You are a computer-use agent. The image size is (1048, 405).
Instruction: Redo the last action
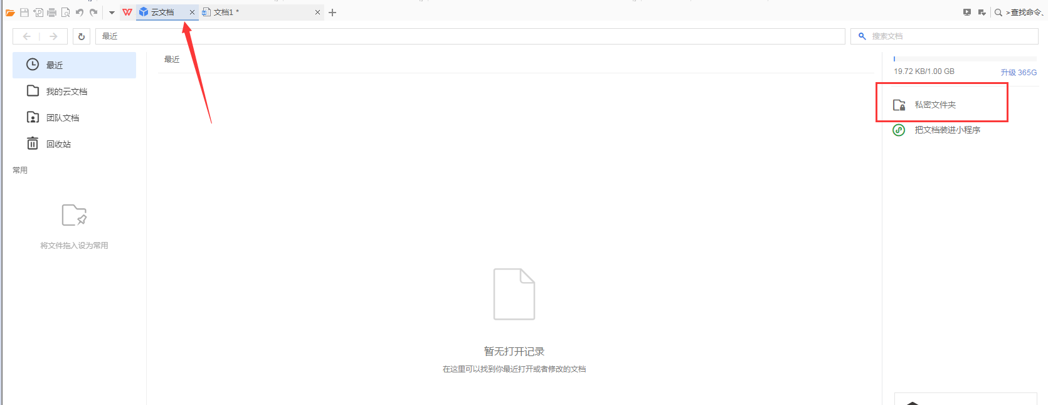(x=93, y=13)
